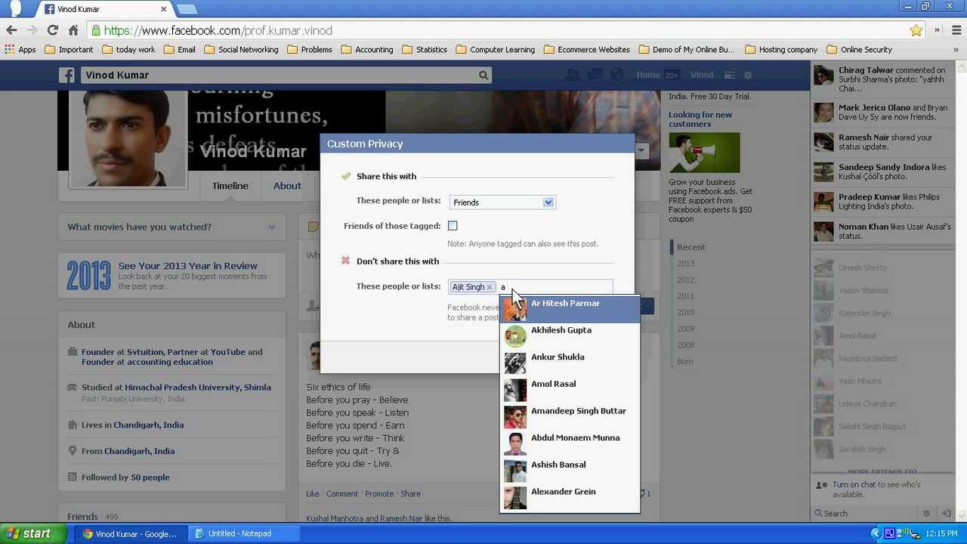The height and width of the screenshot is (544, 967).
Task: Click Chirag Talwar's ticker thumbnail
Action: [823, 76]
